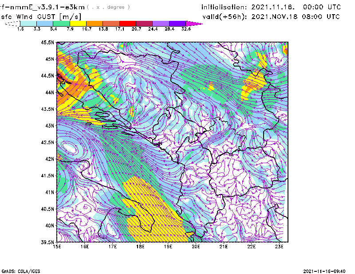355x274 pixels.
Task: Click the 18E longitude axis label
Action: [x=140, y=247]
